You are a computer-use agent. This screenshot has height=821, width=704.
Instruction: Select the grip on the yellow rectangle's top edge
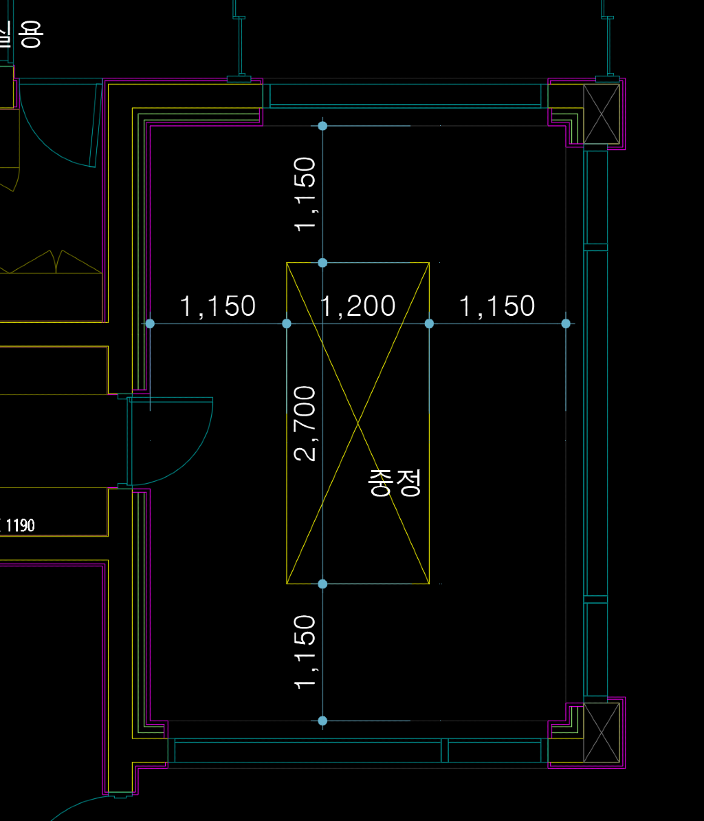(x=322, y=263)
